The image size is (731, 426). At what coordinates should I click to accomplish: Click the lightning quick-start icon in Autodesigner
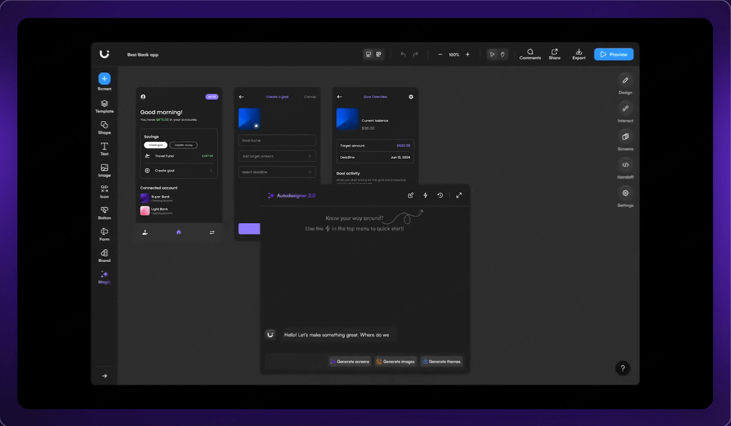tap(425, 195)
